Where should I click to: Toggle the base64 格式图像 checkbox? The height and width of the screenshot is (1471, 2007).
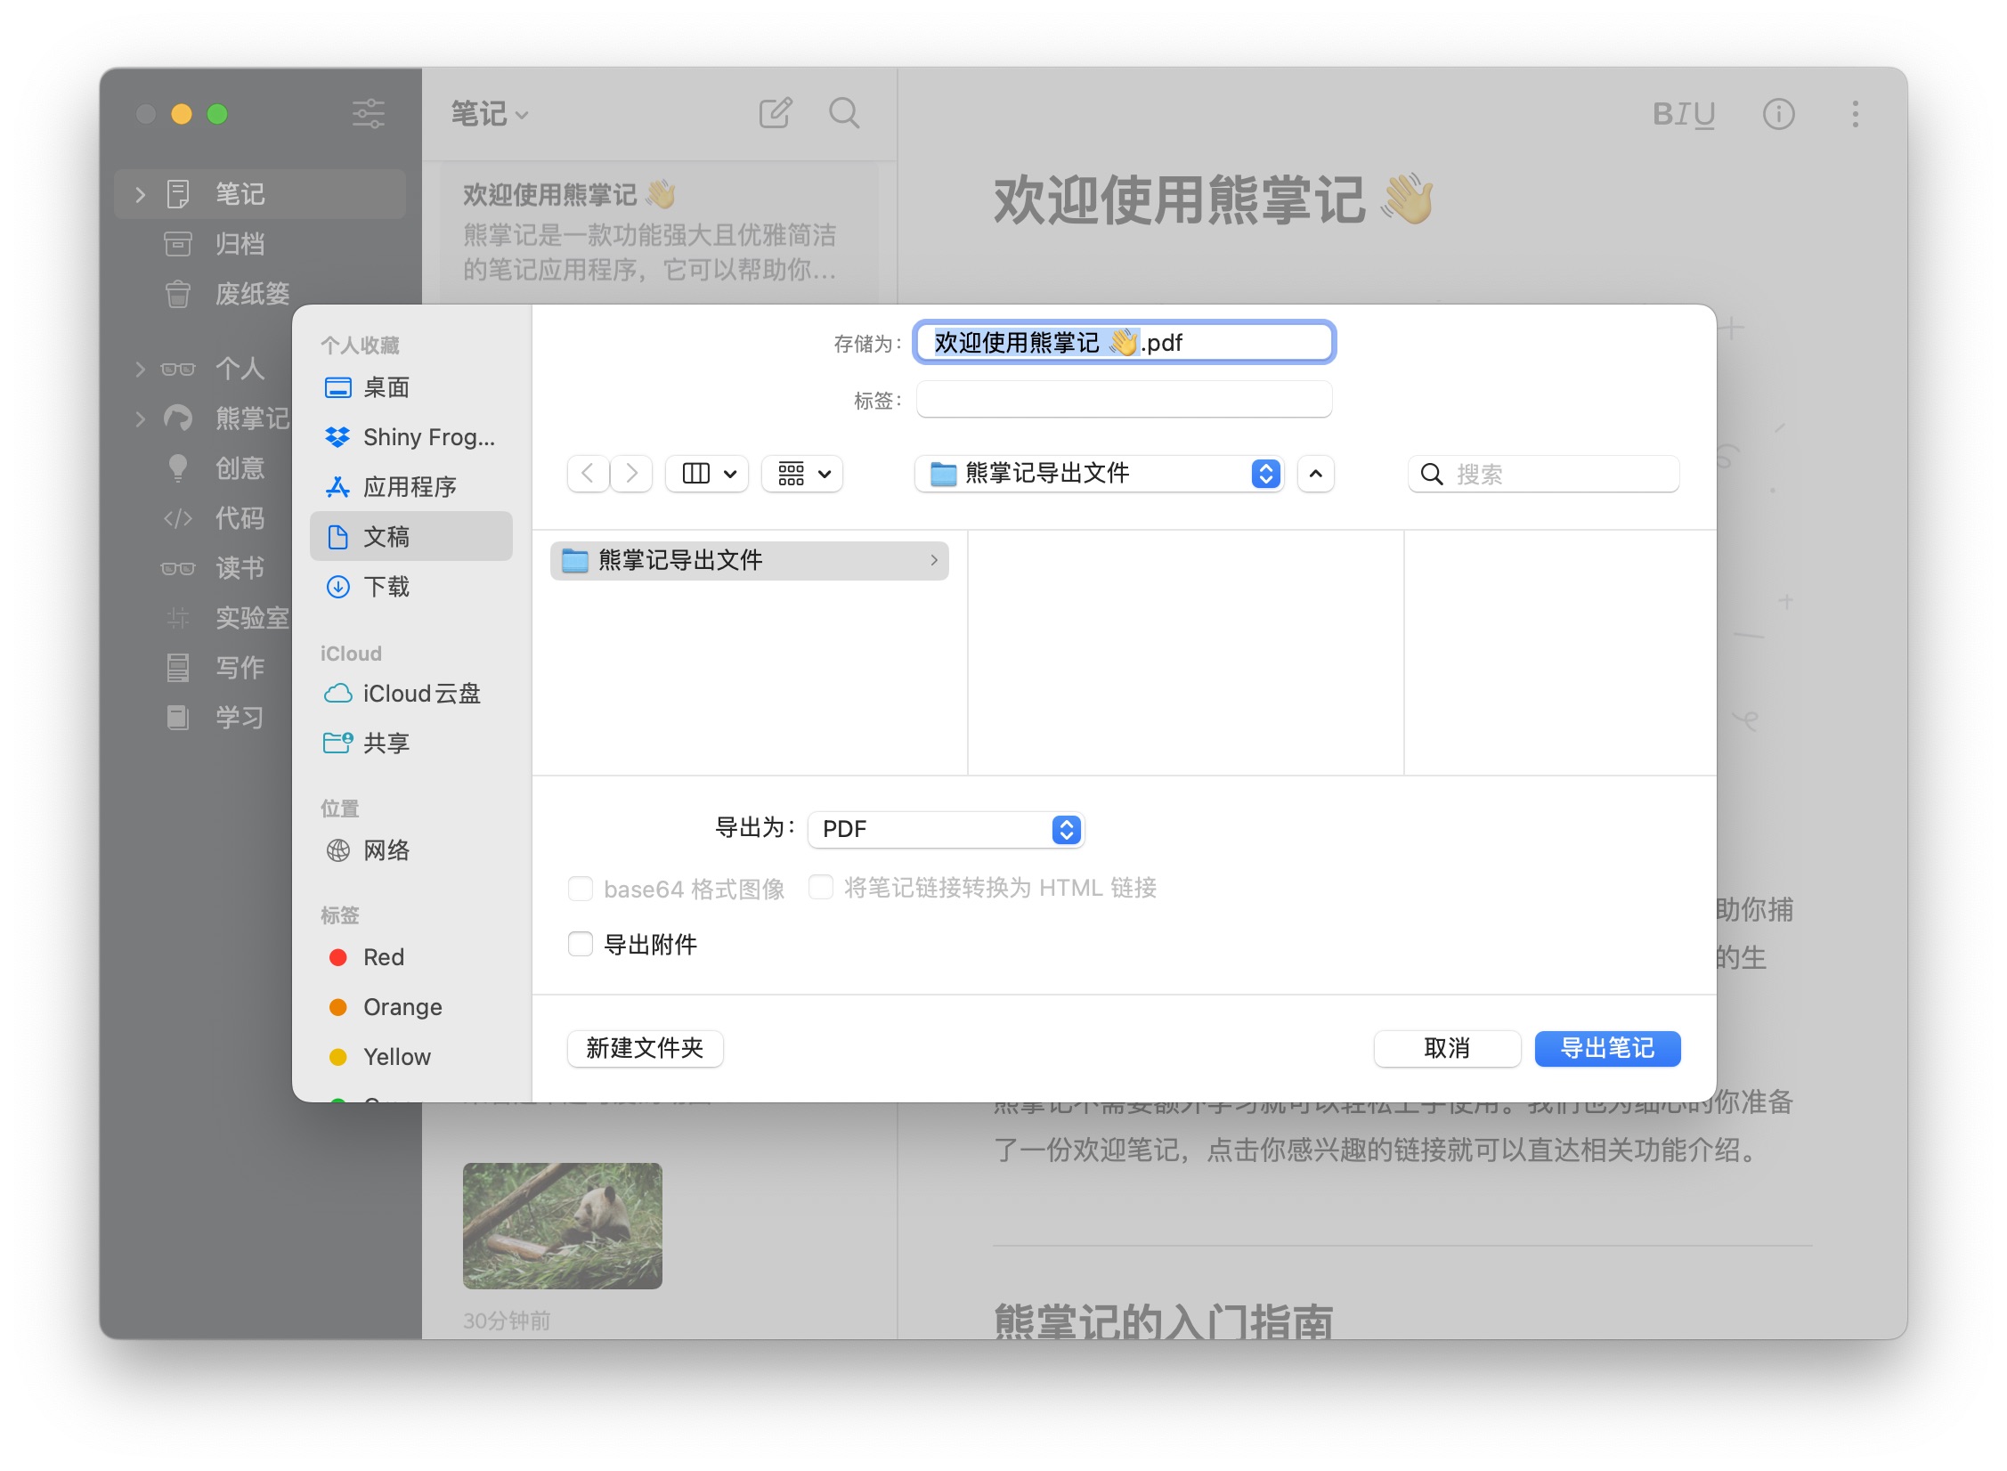tap(581, 889)
